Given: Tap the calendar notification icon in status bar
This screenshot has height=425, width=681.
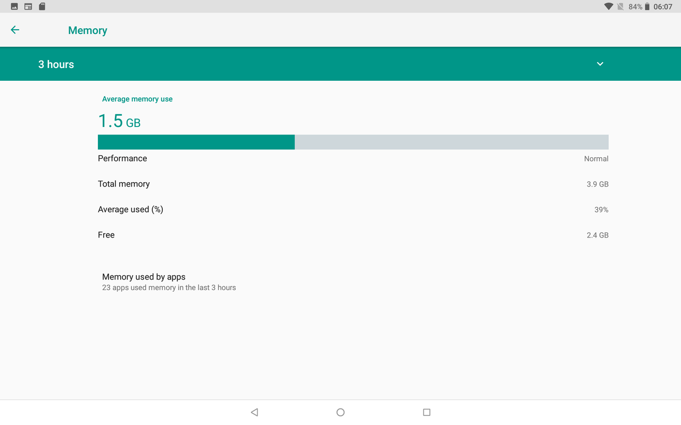Looking at the screenshot, I should pos(28,6).
